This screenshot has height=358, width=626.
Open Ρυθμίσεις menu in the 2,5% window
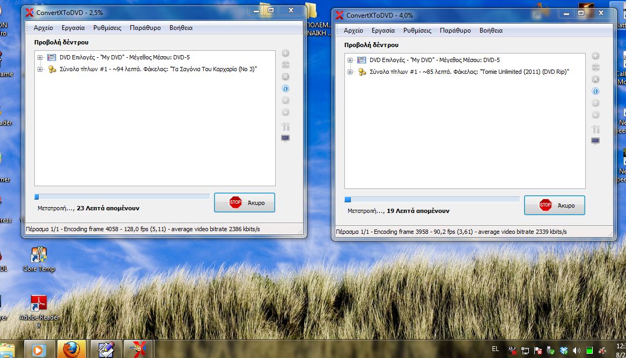(x=107, y=28)
